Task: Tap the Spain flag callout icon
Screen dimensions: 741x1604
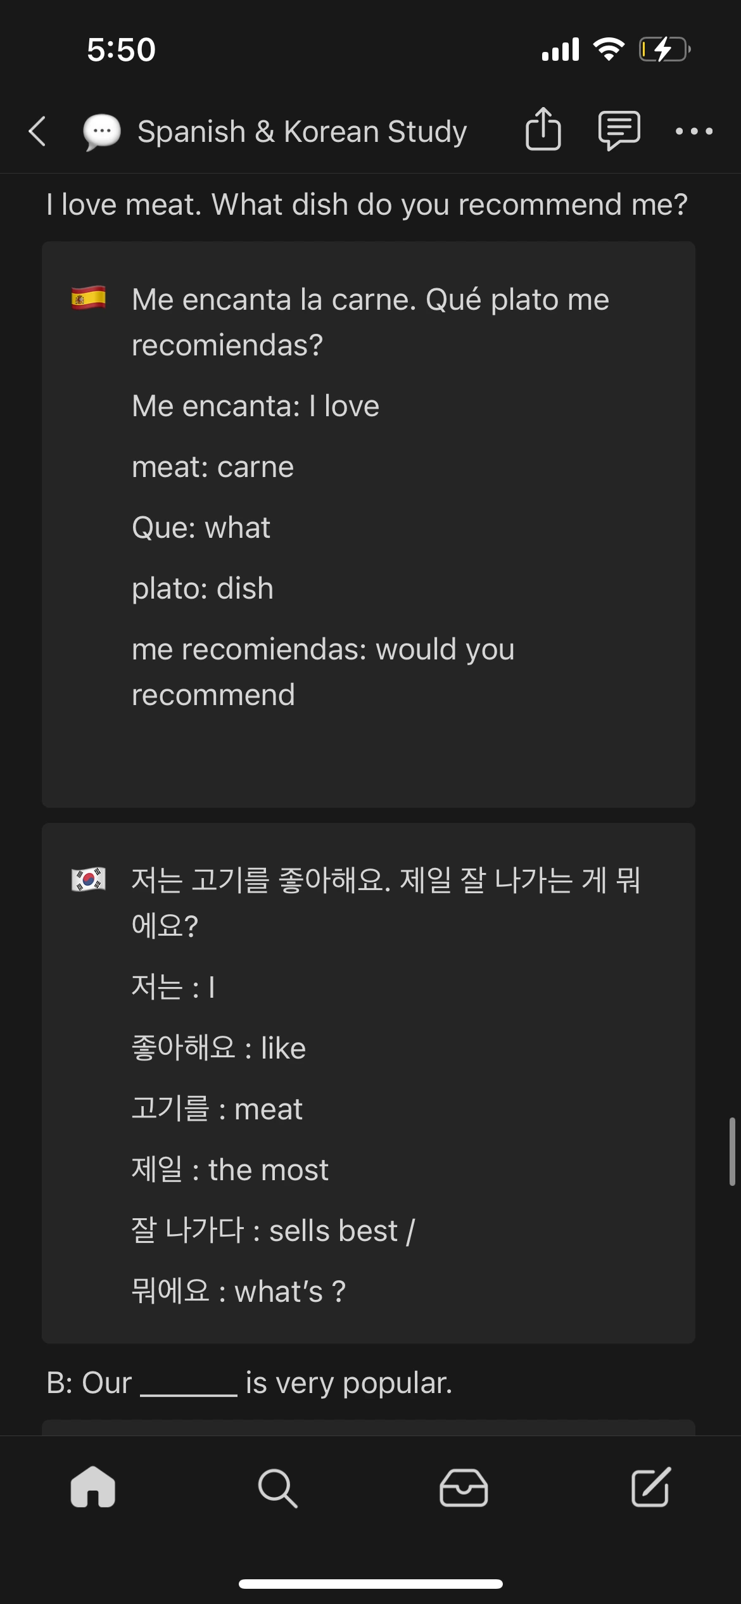Action: 89,298
